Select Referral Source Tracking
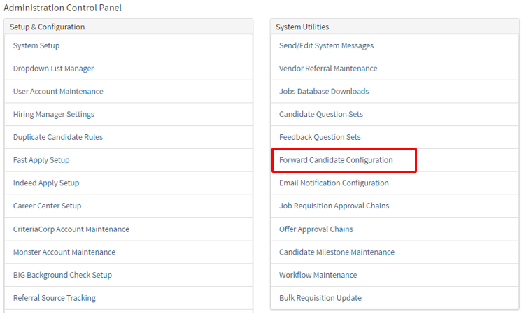The height and width of the screenshot is (314, 524). [x=55, y=298]
